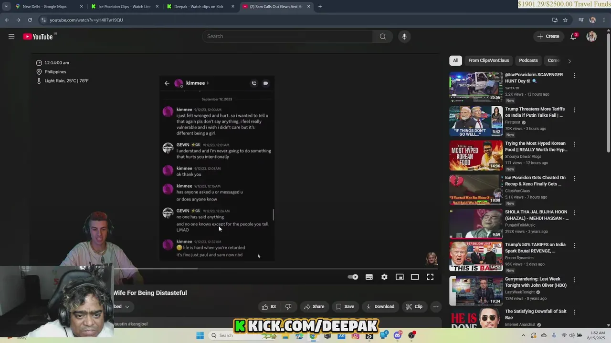This screenshot has width=611, height=343.
Task: Open the video player settings gear
Action: pos(384,277)
